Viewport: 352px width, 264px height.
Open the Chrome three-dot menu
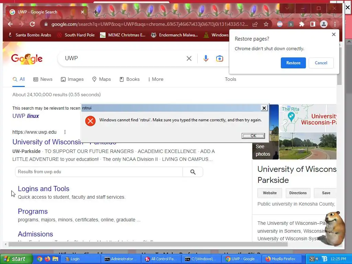pos(335,24)
